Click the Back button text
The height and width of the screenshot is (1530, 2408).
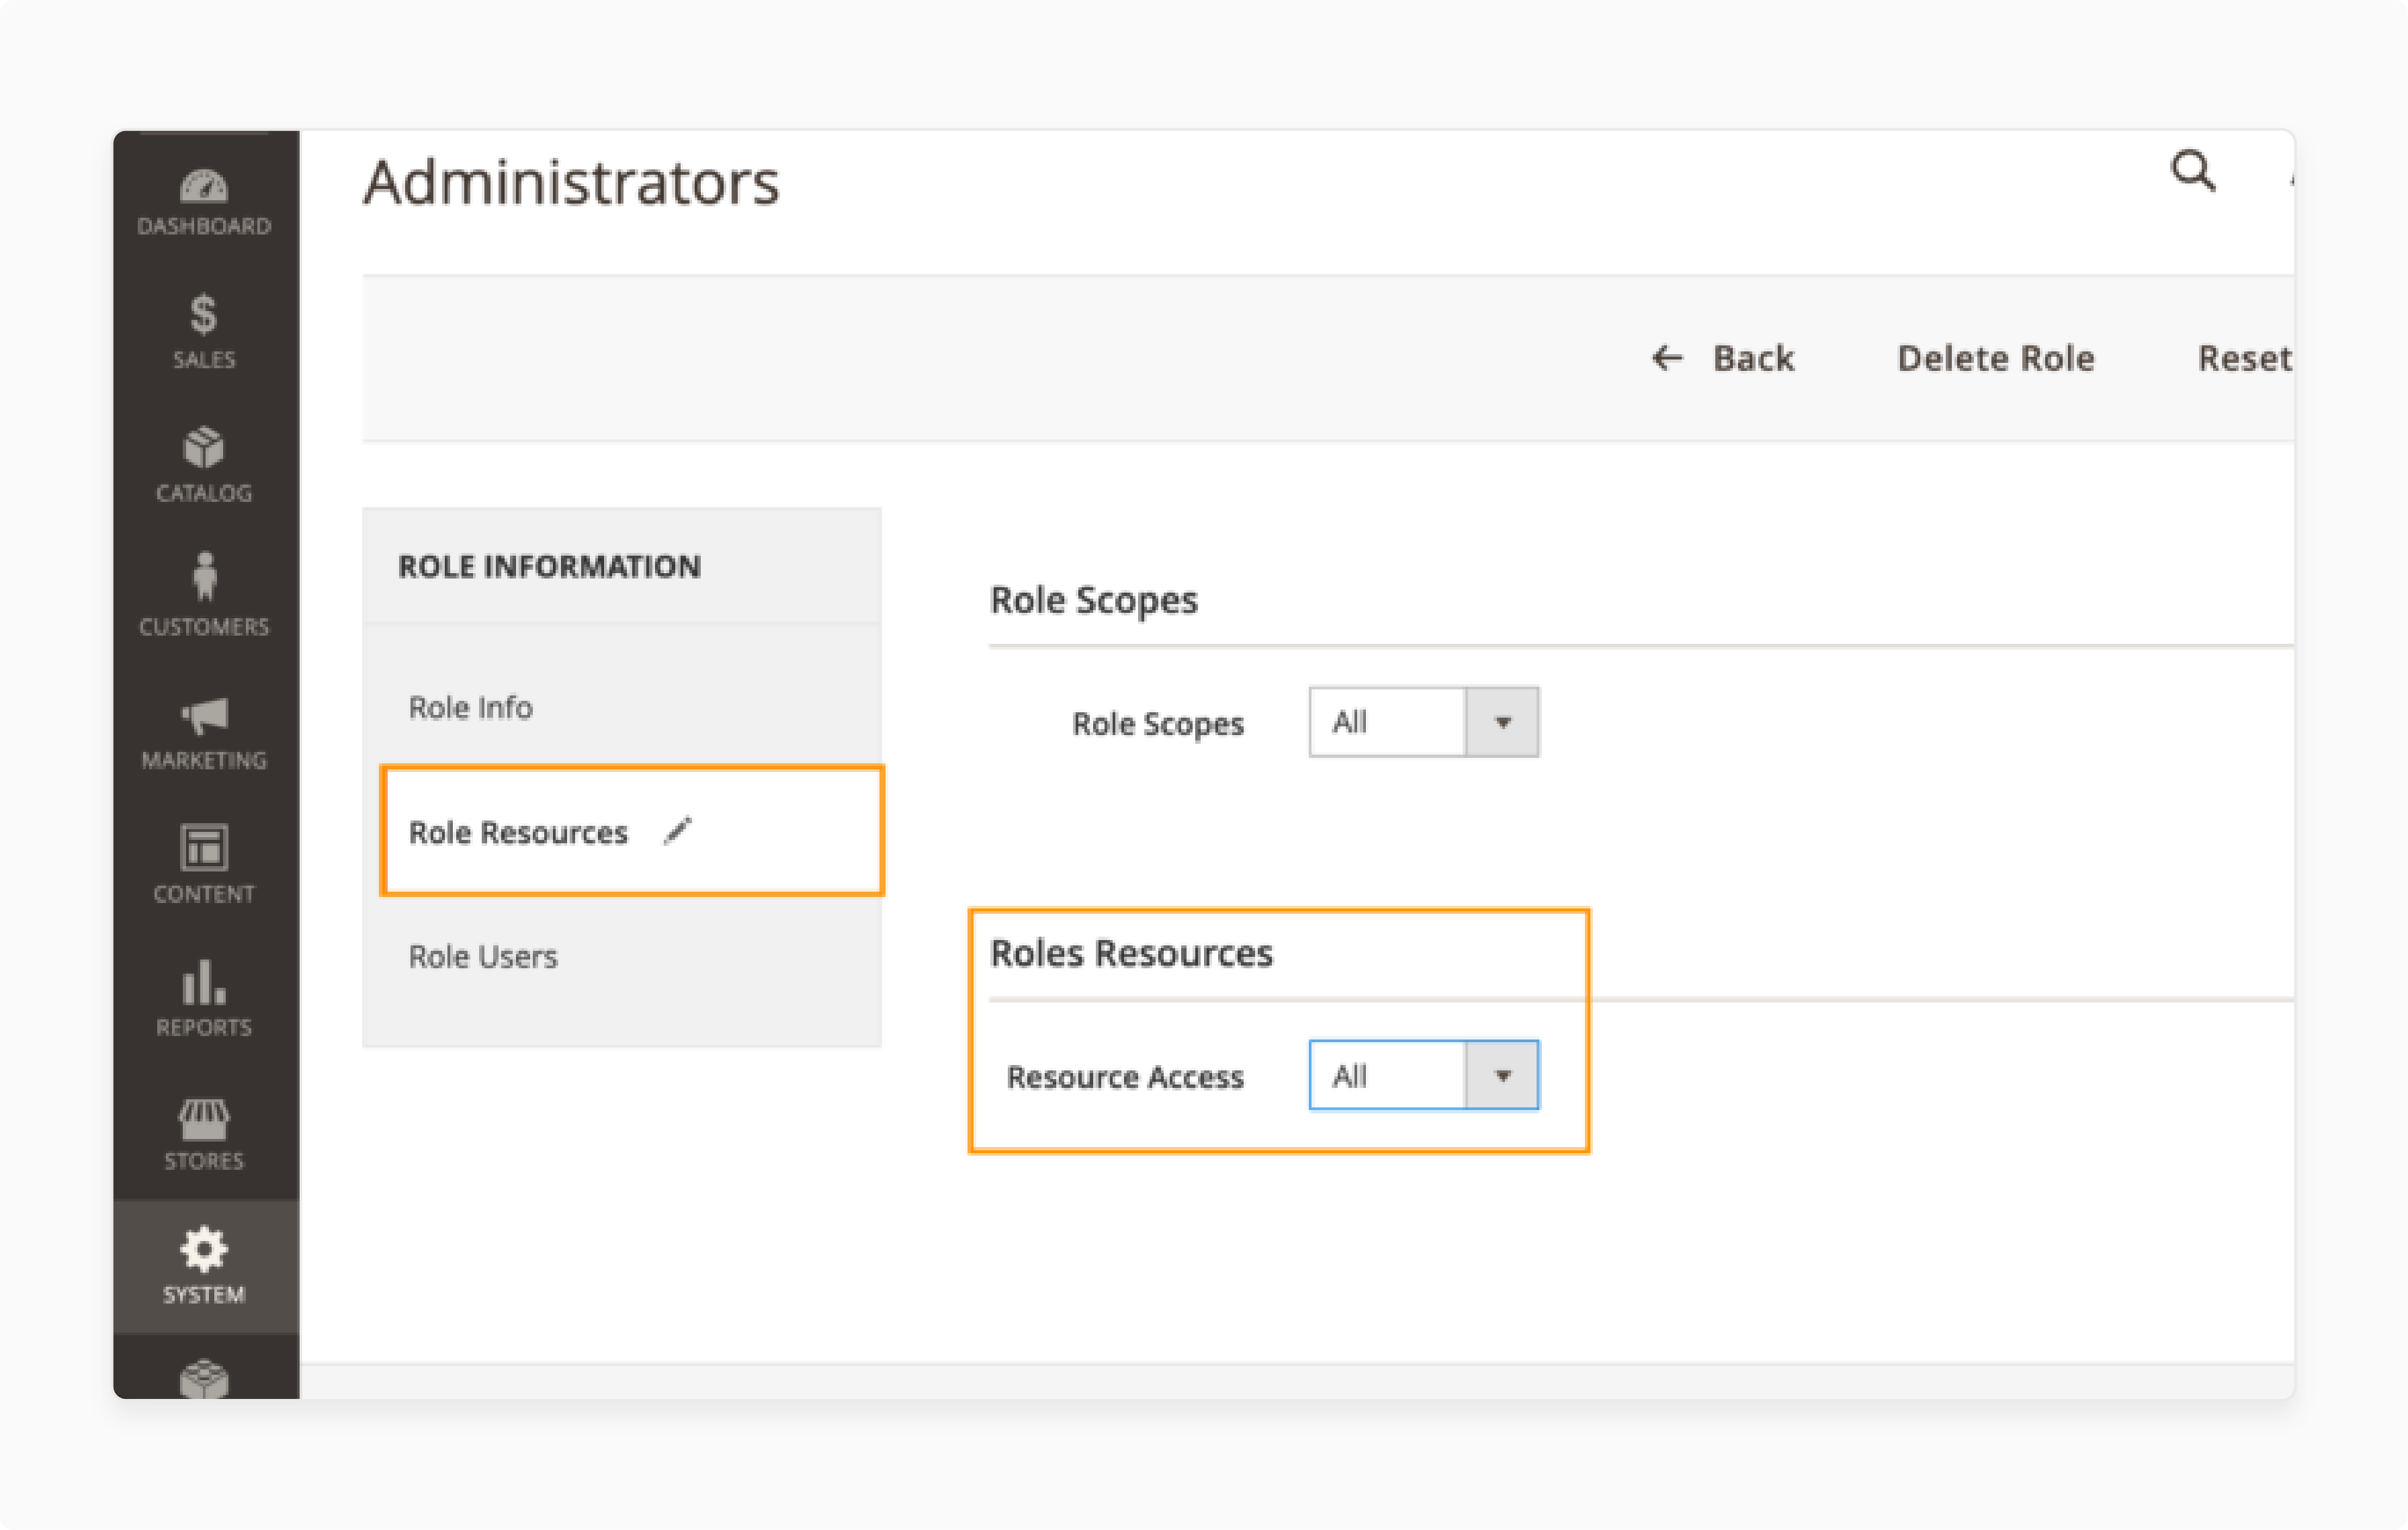(x=1753, y=358)
